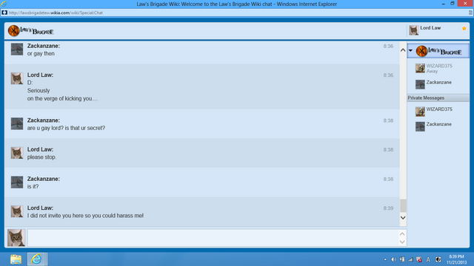Open the volume control in system tray
This screenshot has width=474, height=266.
tap(393, 259)
